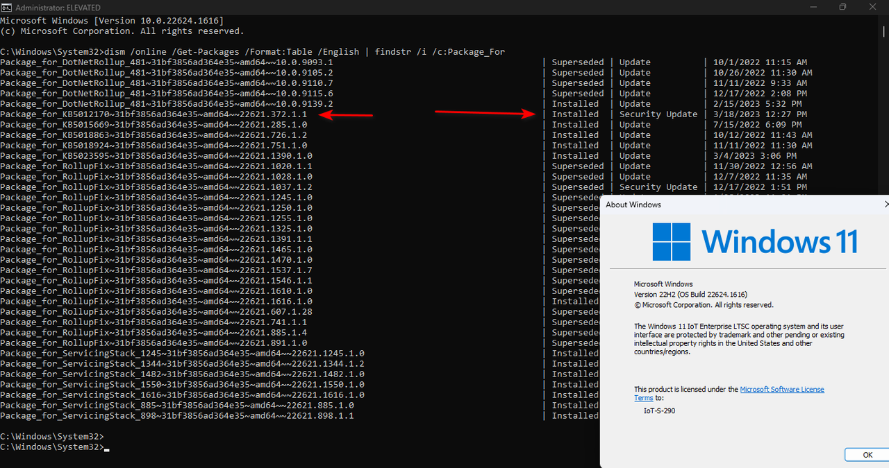The image size is (889, 468).
Task: Click the ServicingStack_1550 package name
Action: pos(183,385)
